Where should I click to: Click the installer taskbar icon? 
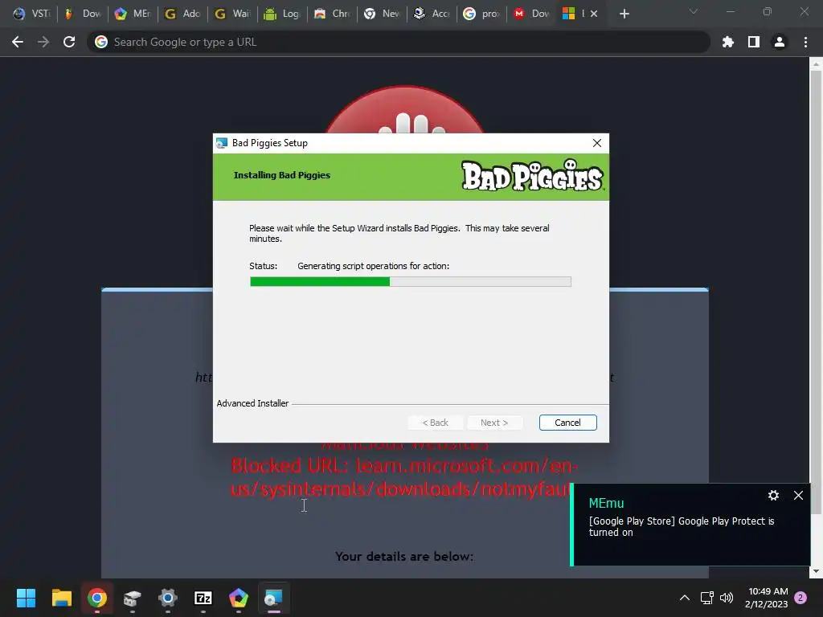tap(273, 598)
